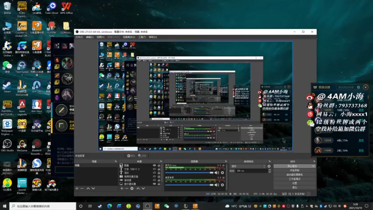
Task: Open Tobii Ghost desktop shortcut
Action: coord(51,8)
